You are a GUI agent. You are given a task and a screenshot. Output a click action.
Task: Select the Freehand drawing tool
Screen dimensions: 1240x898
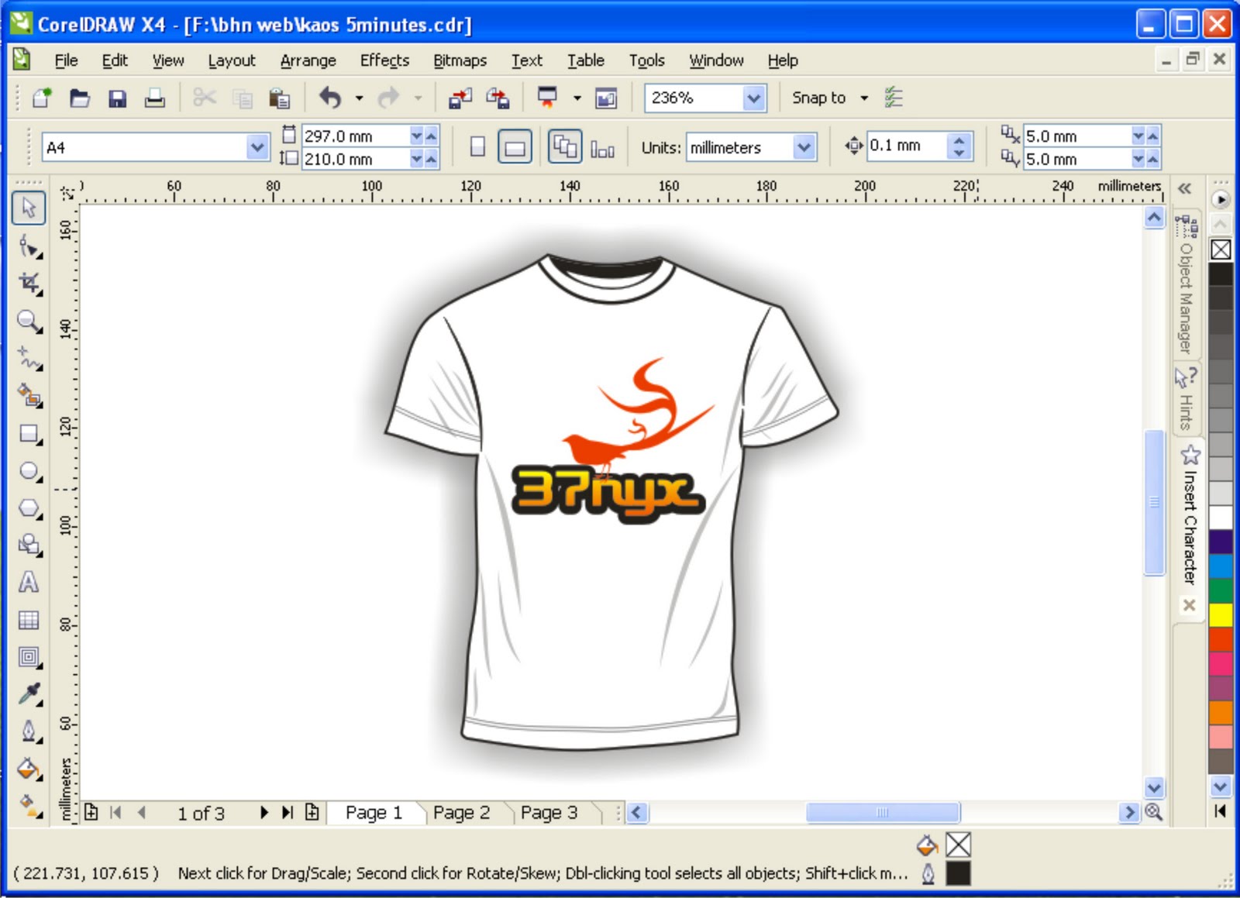(x=29, y=358)
